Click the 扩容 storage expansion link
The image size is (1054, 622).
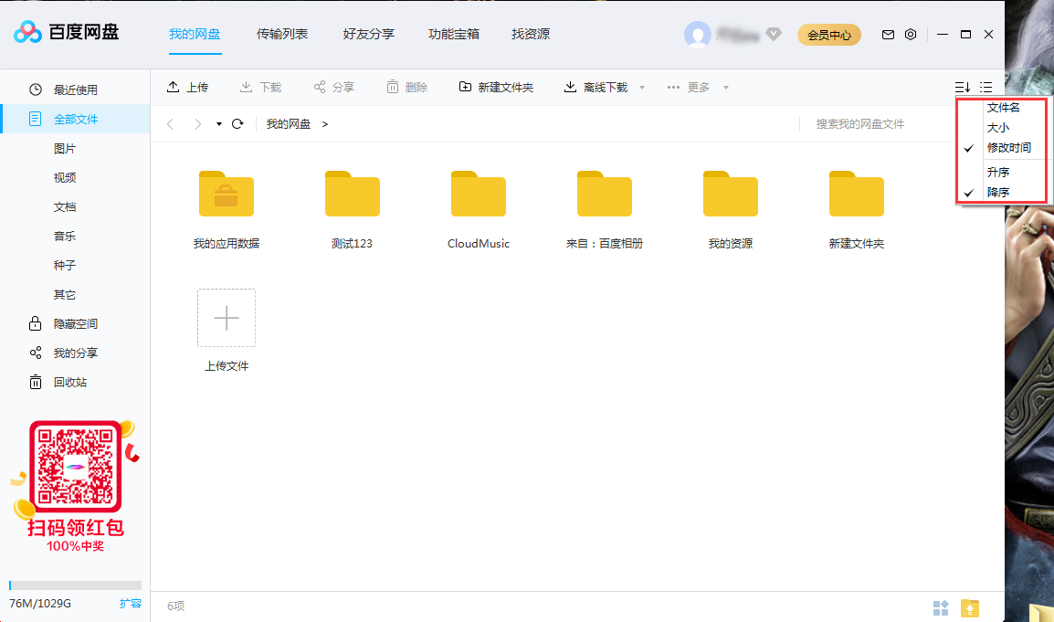coord(132,603)
